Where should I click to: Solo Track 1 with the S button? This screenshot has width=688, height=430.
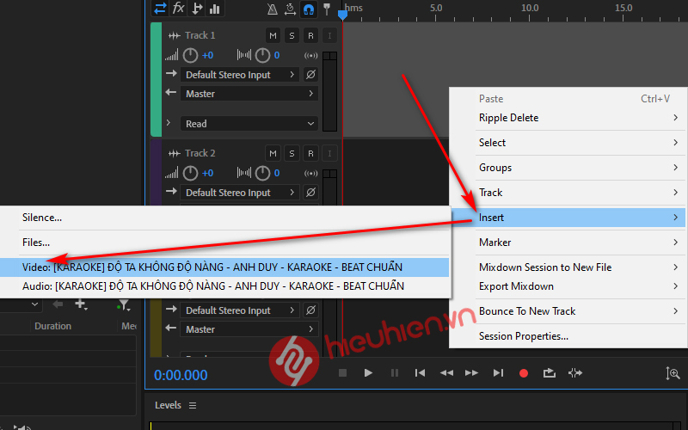pos(292,35)
